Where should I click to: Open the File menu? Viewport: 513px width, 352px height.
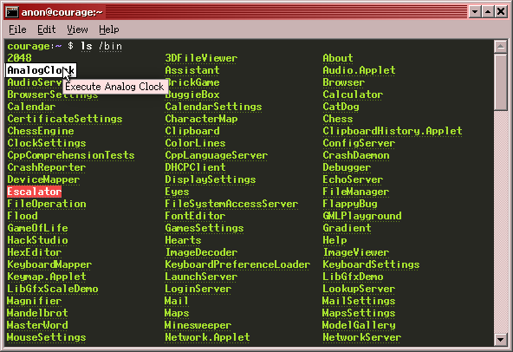point(17,29)
